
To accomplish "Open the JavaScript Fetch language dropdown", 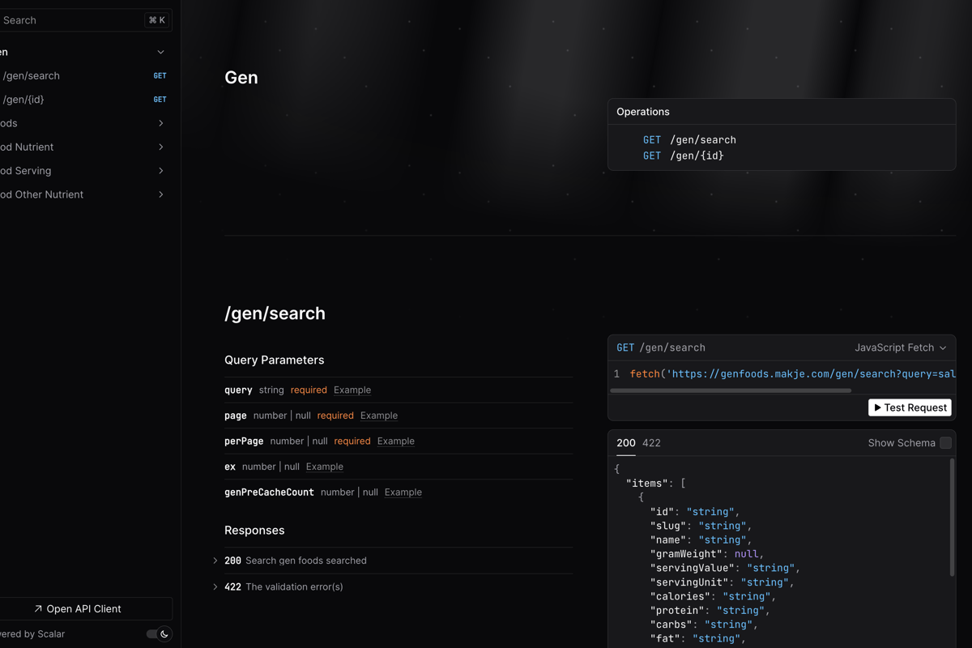I will click(900, 347).
